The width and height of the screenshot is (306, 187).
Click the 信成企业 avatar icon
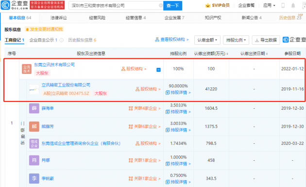(34, 143)
